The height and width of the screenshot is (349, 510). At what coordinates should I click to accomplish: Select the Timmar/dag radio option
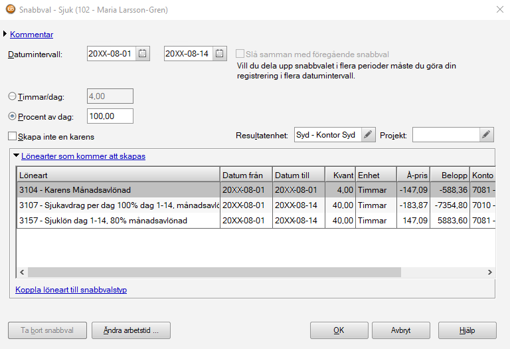pos(12,96)
